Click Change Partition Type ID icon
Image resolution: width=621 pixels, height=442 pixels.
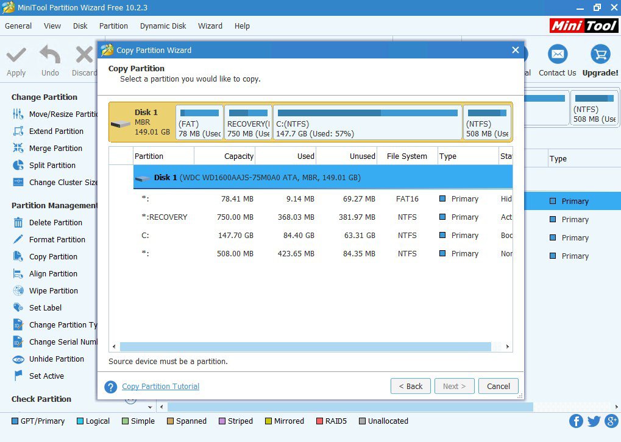[x=18, y=324]
